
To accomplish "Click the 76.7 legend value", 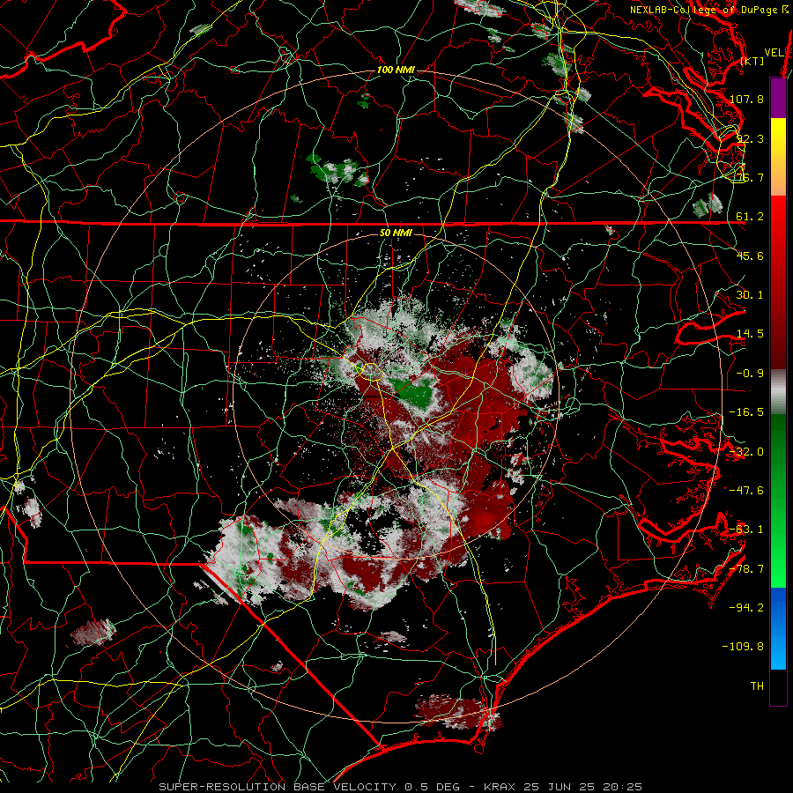I will [x=750, y=177].
